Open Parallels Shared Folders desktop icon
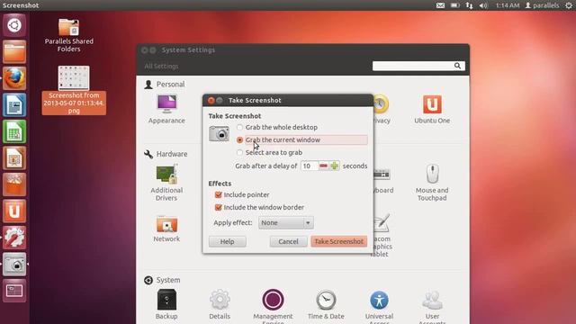The image size is (576, 324). click(69, 35)
